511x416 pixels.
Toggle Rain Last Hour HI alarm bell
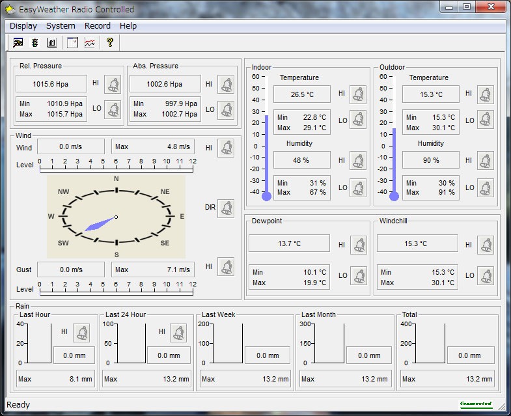[x=81, y=333]
